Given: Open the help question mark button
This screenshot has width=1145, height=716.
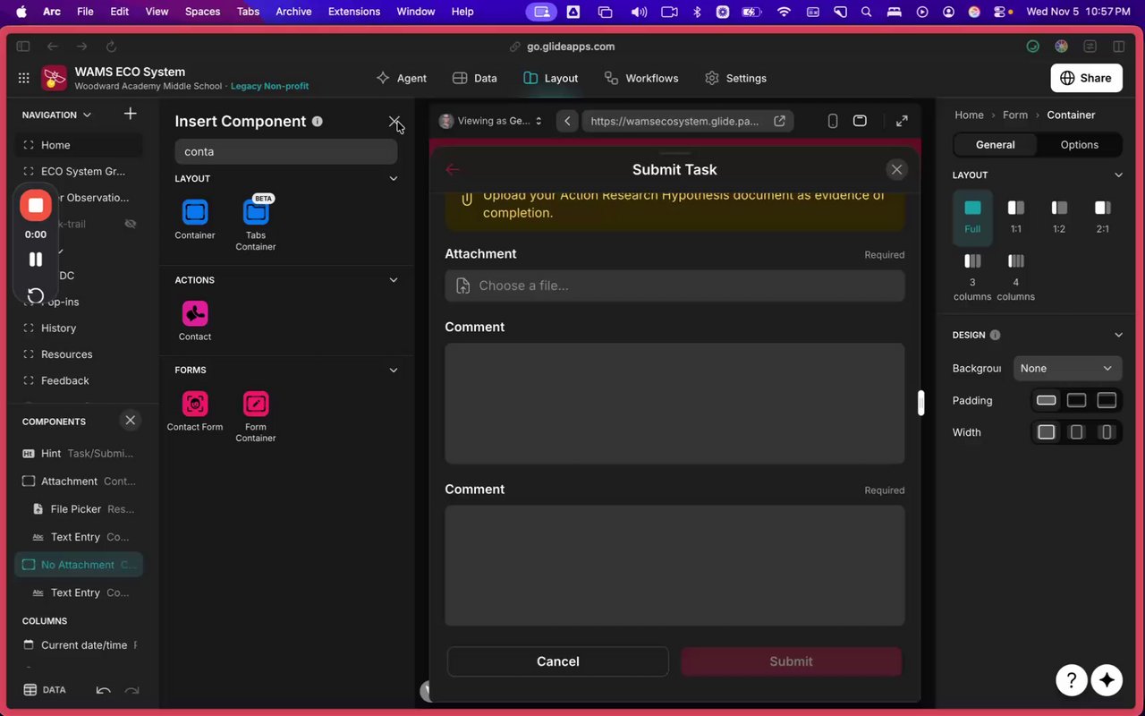Looking at the screenshot, I should click(1072, 680).
